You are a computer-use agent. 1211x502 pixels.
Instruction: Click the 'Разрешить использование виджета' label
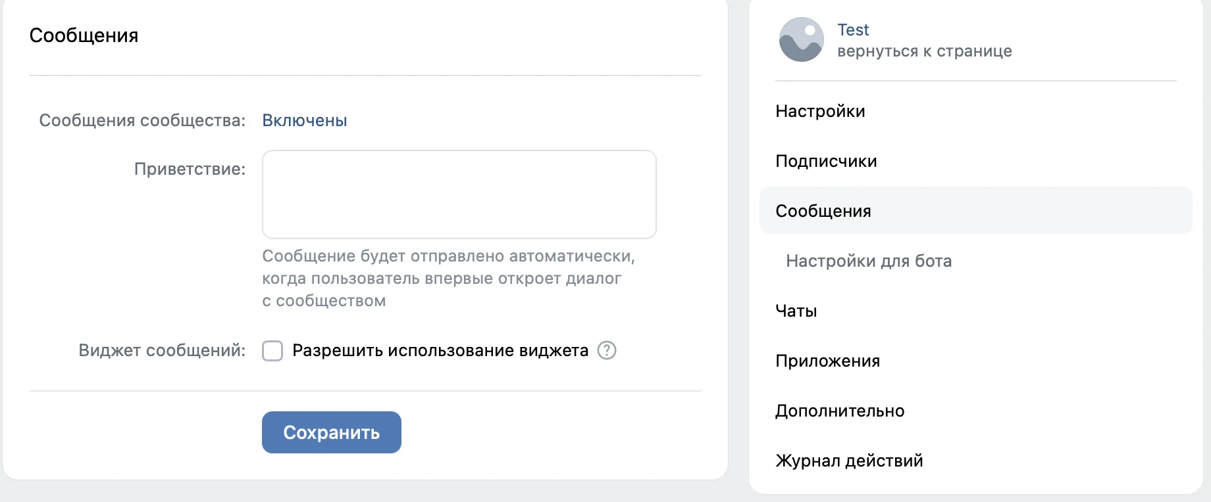pyautogui.click(x=440, y=351)
